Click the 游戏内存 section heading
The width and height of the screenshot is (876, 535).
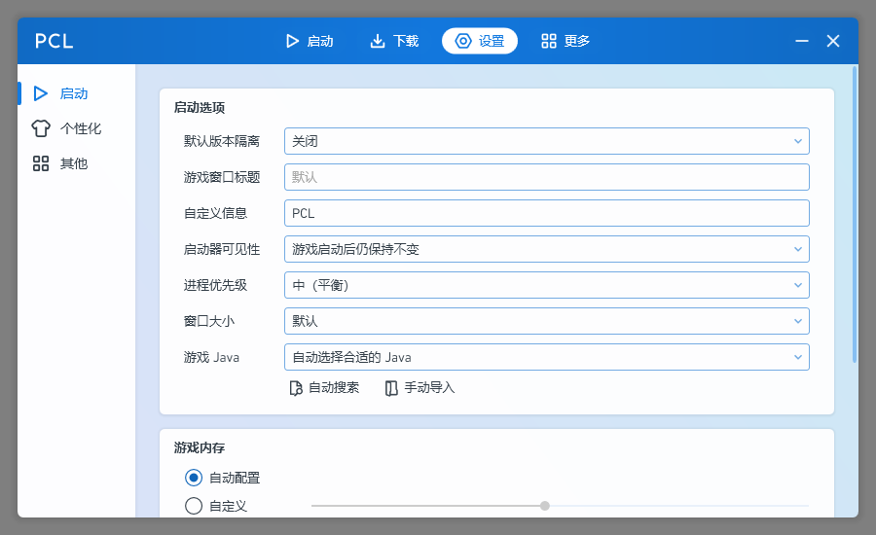[x=200, y=447]
